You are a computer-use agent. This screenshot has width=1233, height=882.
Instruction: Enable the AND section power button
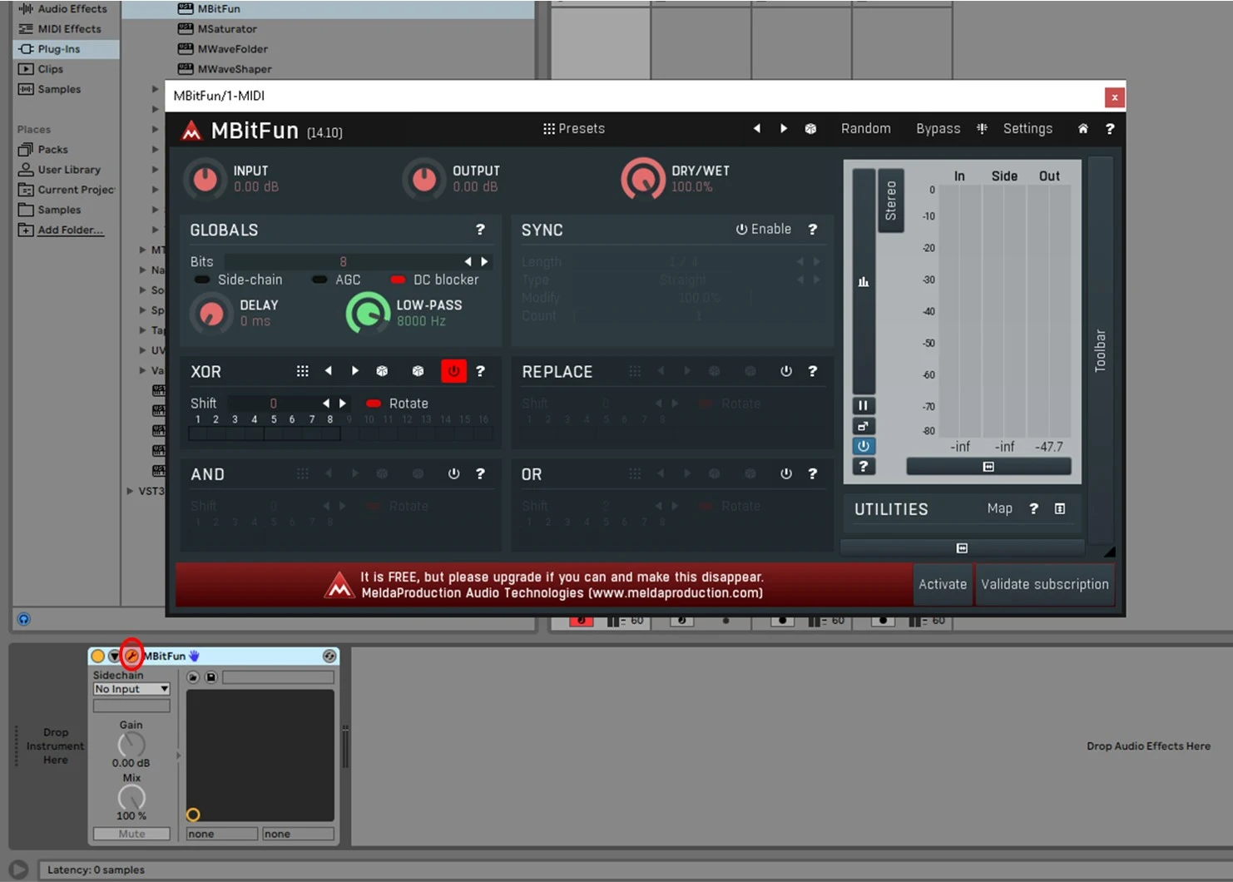pos(453,473)
